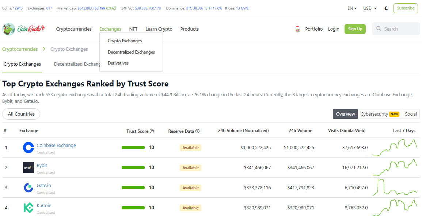The width and height of the screenshot is (422, 217).
Task: Click the green Sign Up button
Action: point(355,29)
